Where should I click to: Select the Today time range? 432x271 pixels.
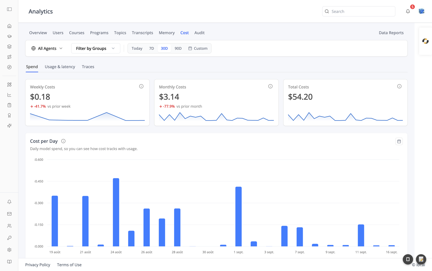137,48
